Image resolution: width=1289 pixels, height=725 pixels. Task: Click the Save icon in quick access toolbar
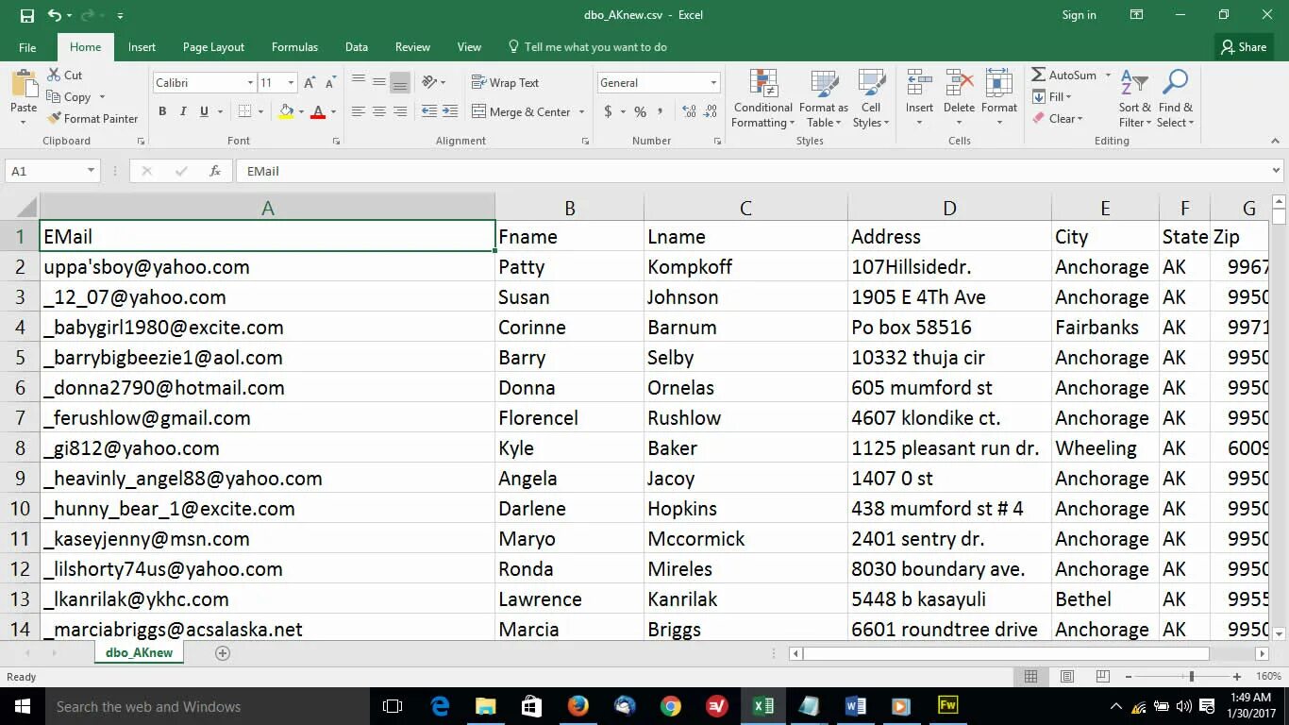pos(26,15)
